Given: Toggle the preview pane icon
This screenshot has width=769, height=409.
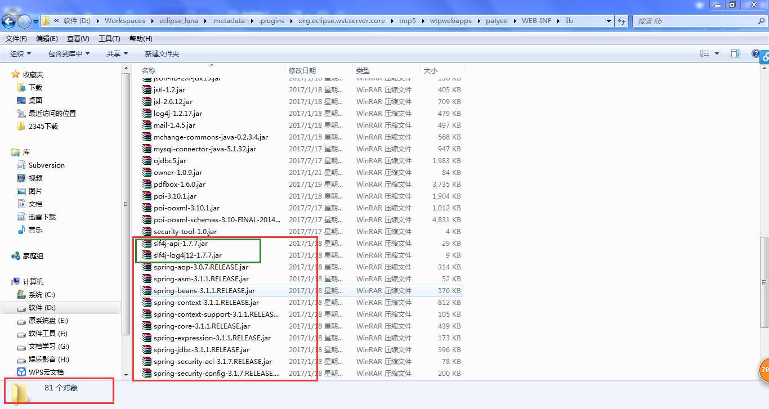Looking at the screenshot, I should (x=736, y=53).
